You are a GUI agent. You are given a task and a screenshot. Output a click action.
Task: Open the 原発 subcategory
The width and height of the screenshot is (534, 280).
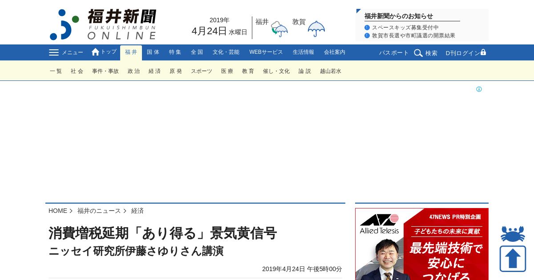[x=176, y=71]
